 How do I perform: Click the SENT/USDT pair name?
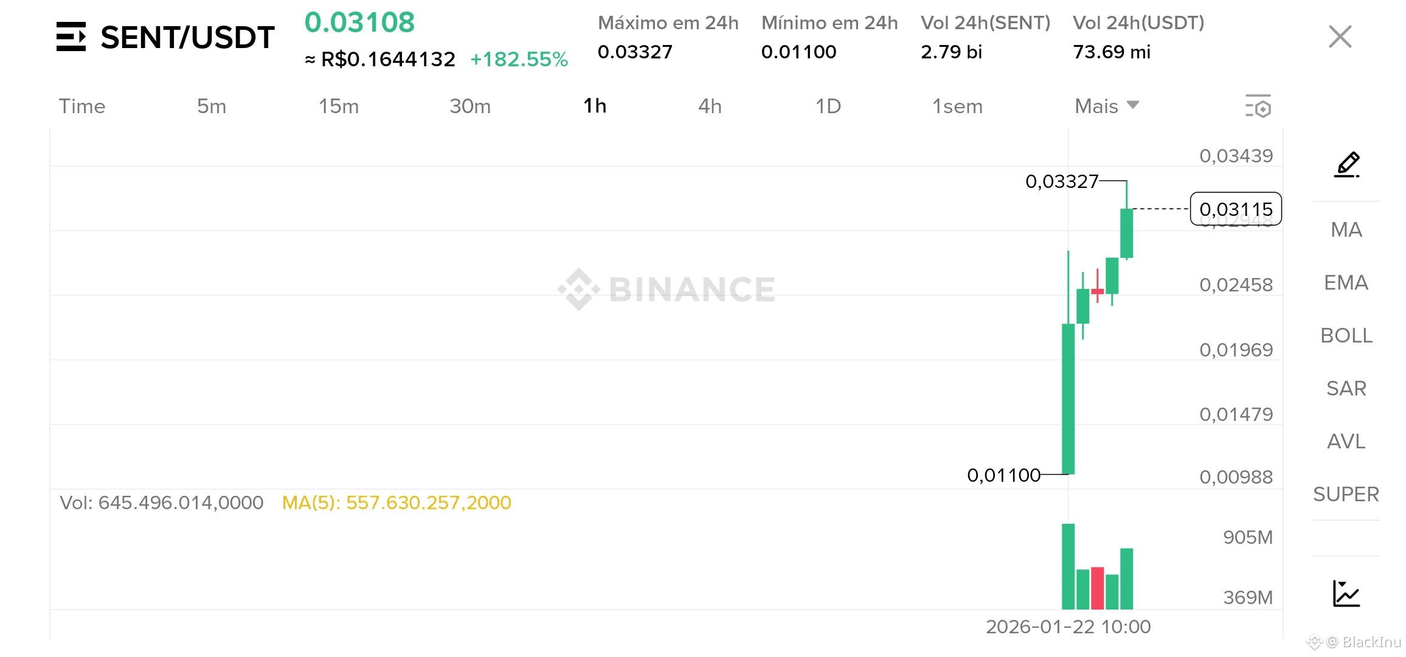tap(187, 37)
